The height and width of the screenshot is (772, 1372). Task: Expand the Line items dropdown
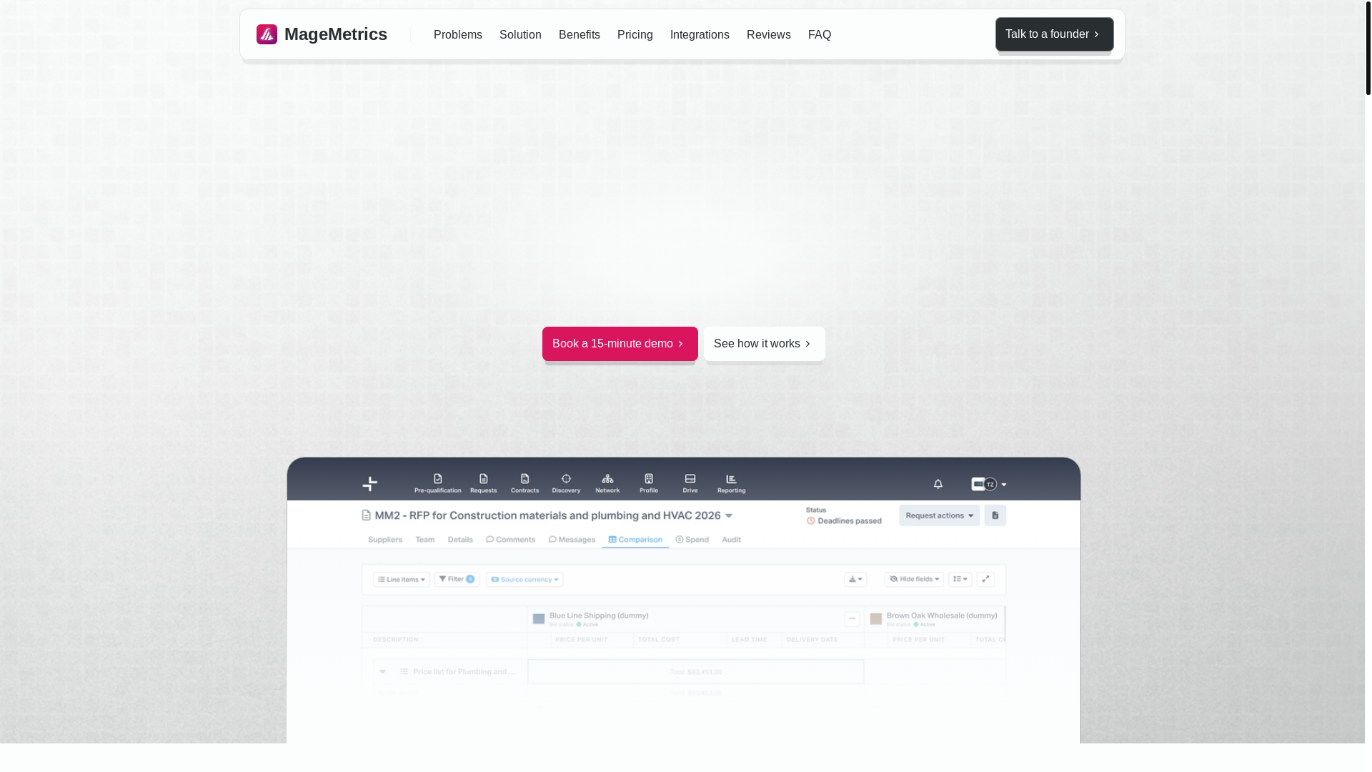coord(402,579)
